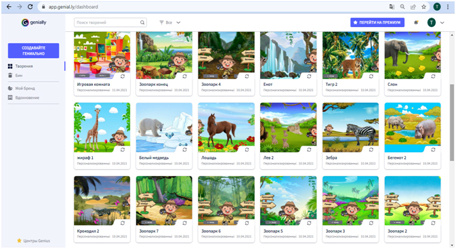Viewport: 456px width, 249px height.
Task: Open Творения in the sidebar
Action: (x=20, y=66)
